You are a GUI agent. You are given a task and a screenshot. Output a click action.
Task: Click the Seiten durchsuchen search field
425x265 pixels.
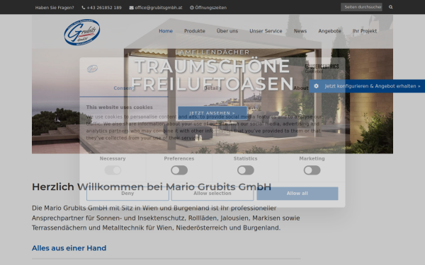tap(361, 7)
